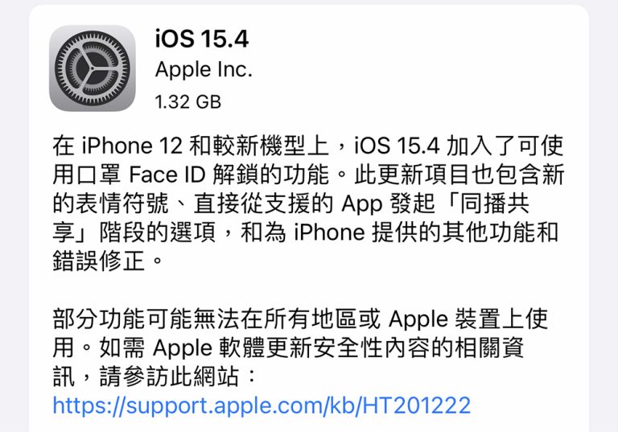
Task: Tap the Settings gear app icon
Action: tap(93, 68)
